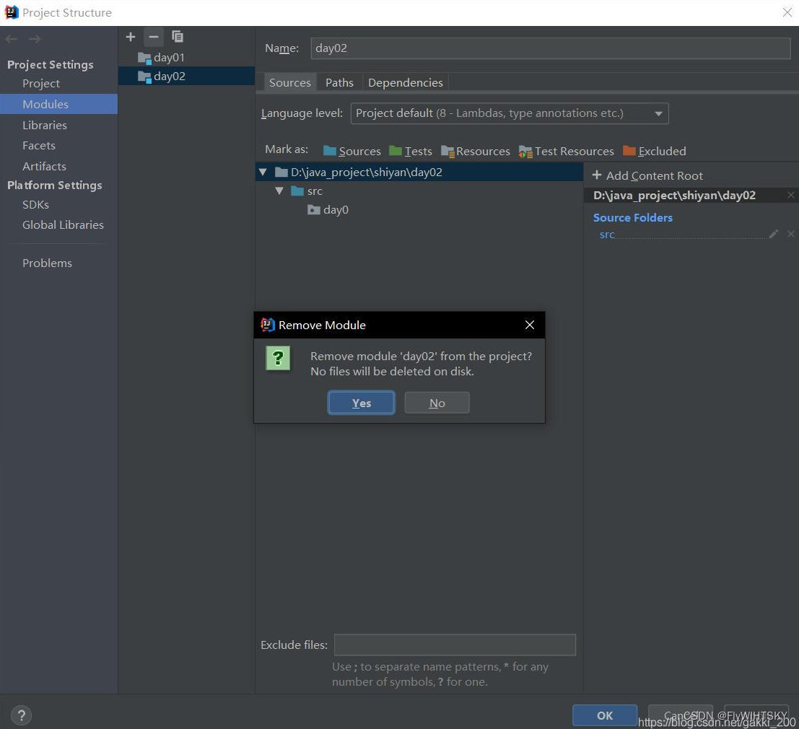This screenshot has width=799, height=729.
Task: Switch to the Paths tab
Action: pos(339,82)
